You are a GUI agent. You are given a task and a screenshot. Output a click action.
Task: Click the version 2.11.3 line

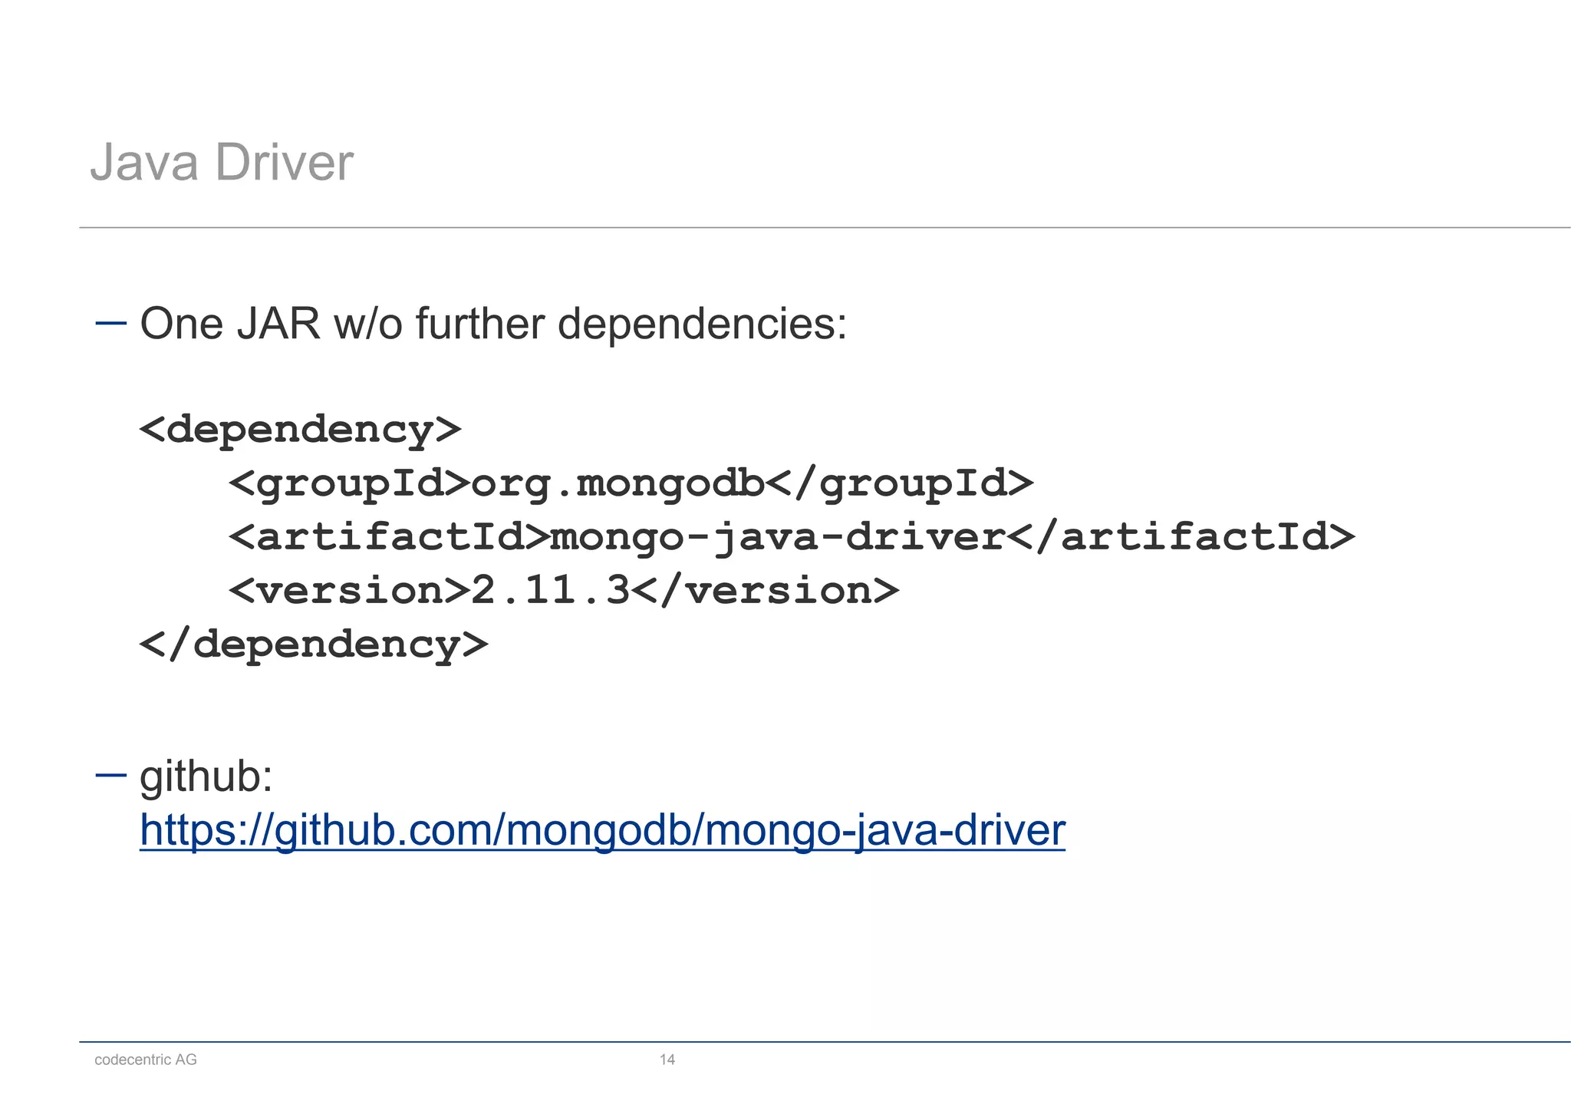tap(564, 591)
